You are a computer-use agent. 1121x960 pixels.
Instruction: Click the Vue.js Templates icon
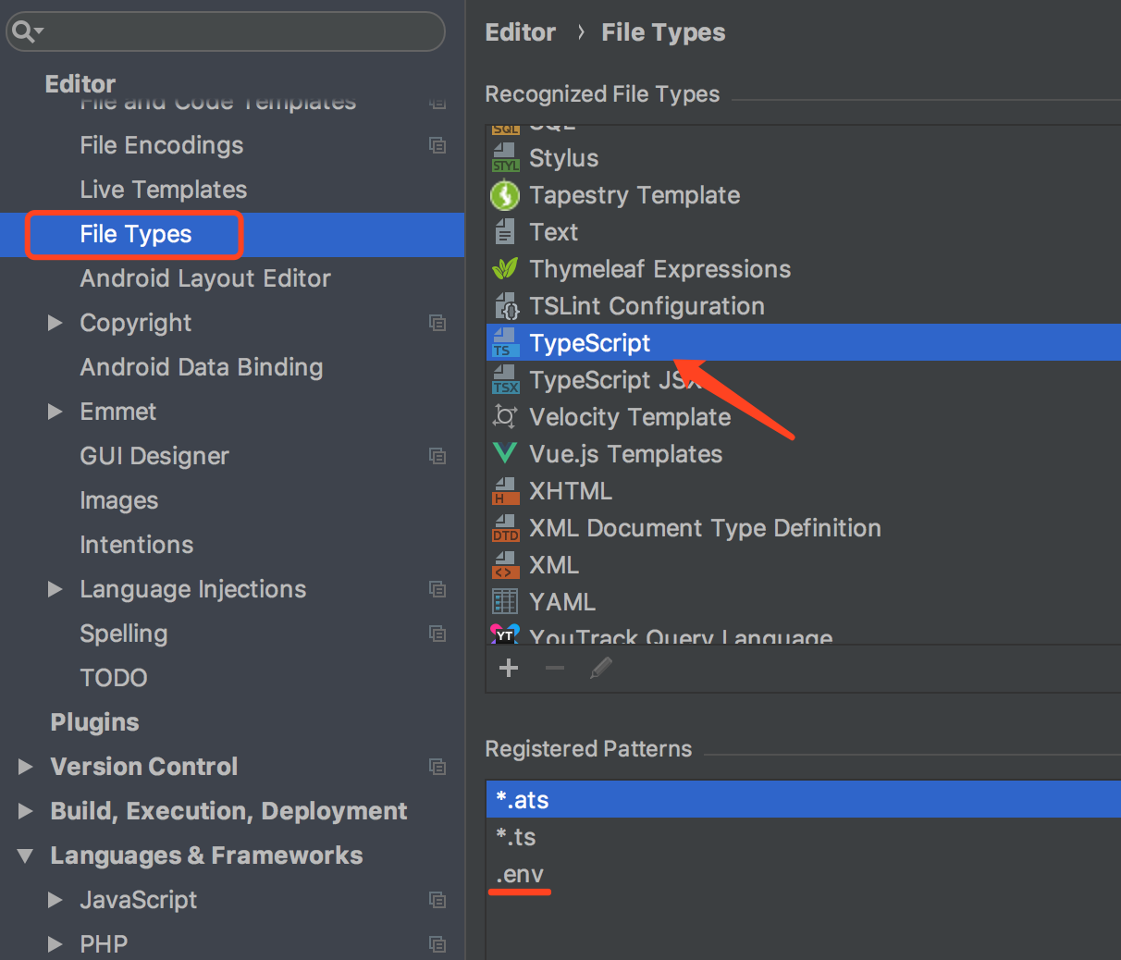[505, 453]
